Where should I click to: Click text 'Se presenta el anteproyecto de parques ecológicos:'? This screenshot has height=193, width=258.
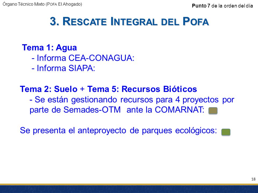[119, 131]
